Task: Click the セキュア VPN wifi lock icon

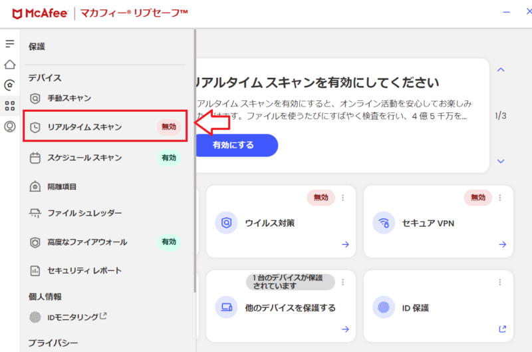Action: (384, 223)
